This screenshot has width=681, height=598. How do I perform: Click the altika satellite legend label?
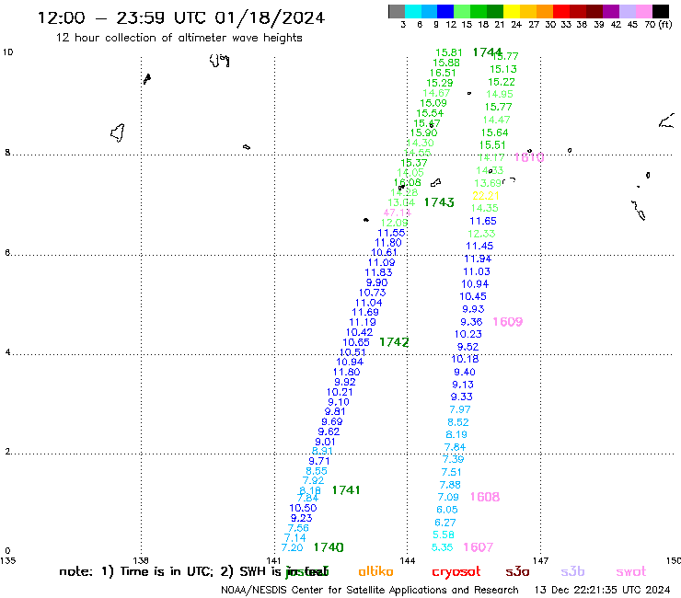pos(375,571)
